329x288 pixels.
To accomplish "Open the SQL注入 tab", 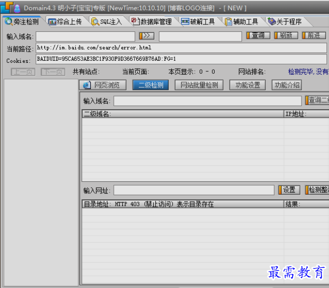I will tap(107, 21).
